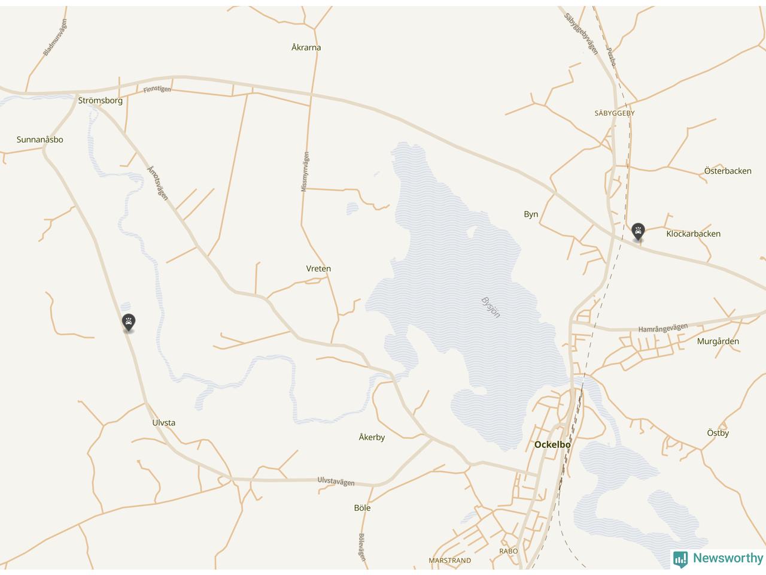
Task: Open the Newsworthy logo link
Action: click(x=718, y=559)
